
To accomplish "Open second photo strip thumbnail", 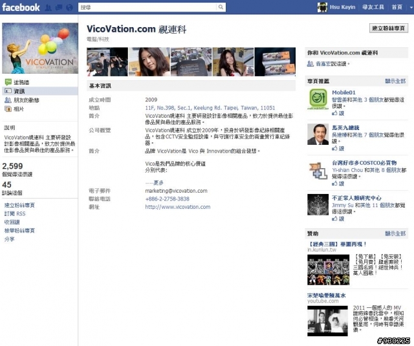I will 149,61.
